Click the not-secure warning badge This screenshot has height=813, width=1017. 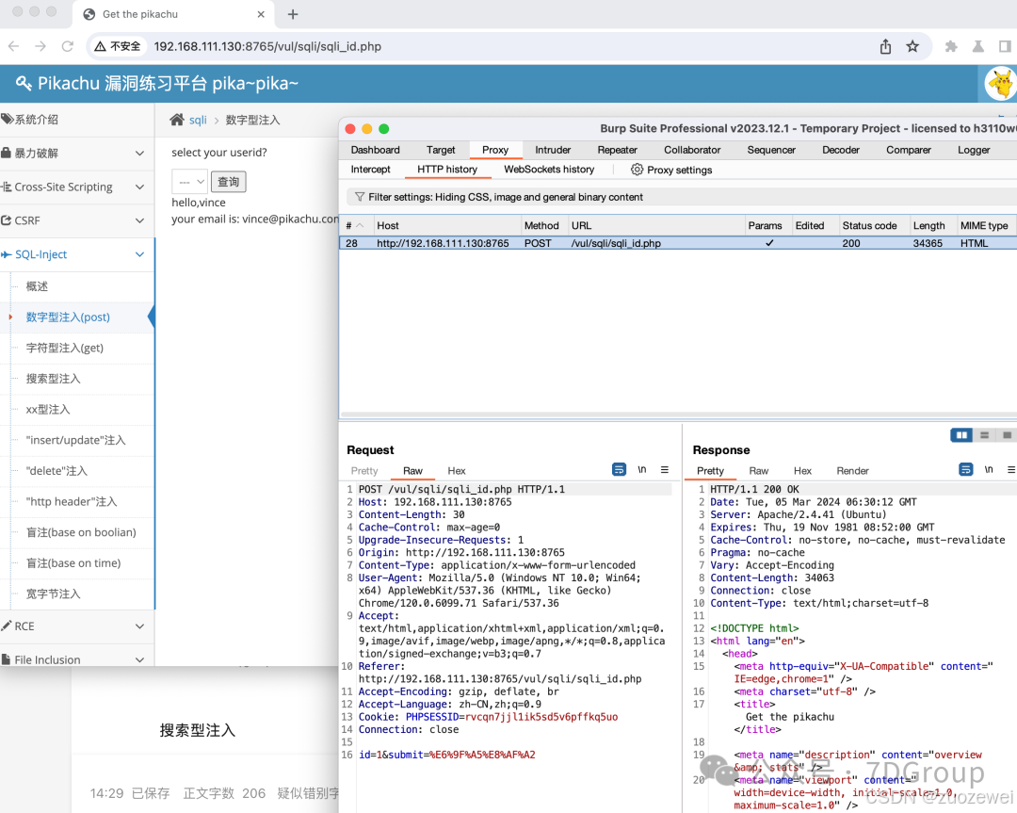118,46
